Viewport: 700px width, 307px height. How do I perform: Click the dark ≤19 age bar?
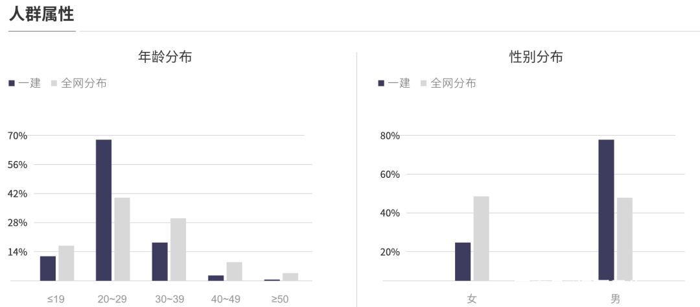click(x=48, y=269)
